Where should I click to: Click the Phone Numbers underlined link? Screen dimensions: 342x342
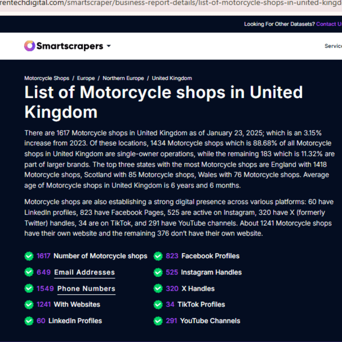(86, 288)
